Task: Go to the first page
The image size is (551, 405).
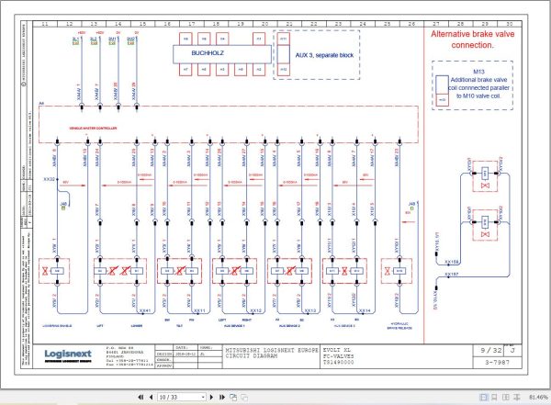Action: [x=141, y=397]
